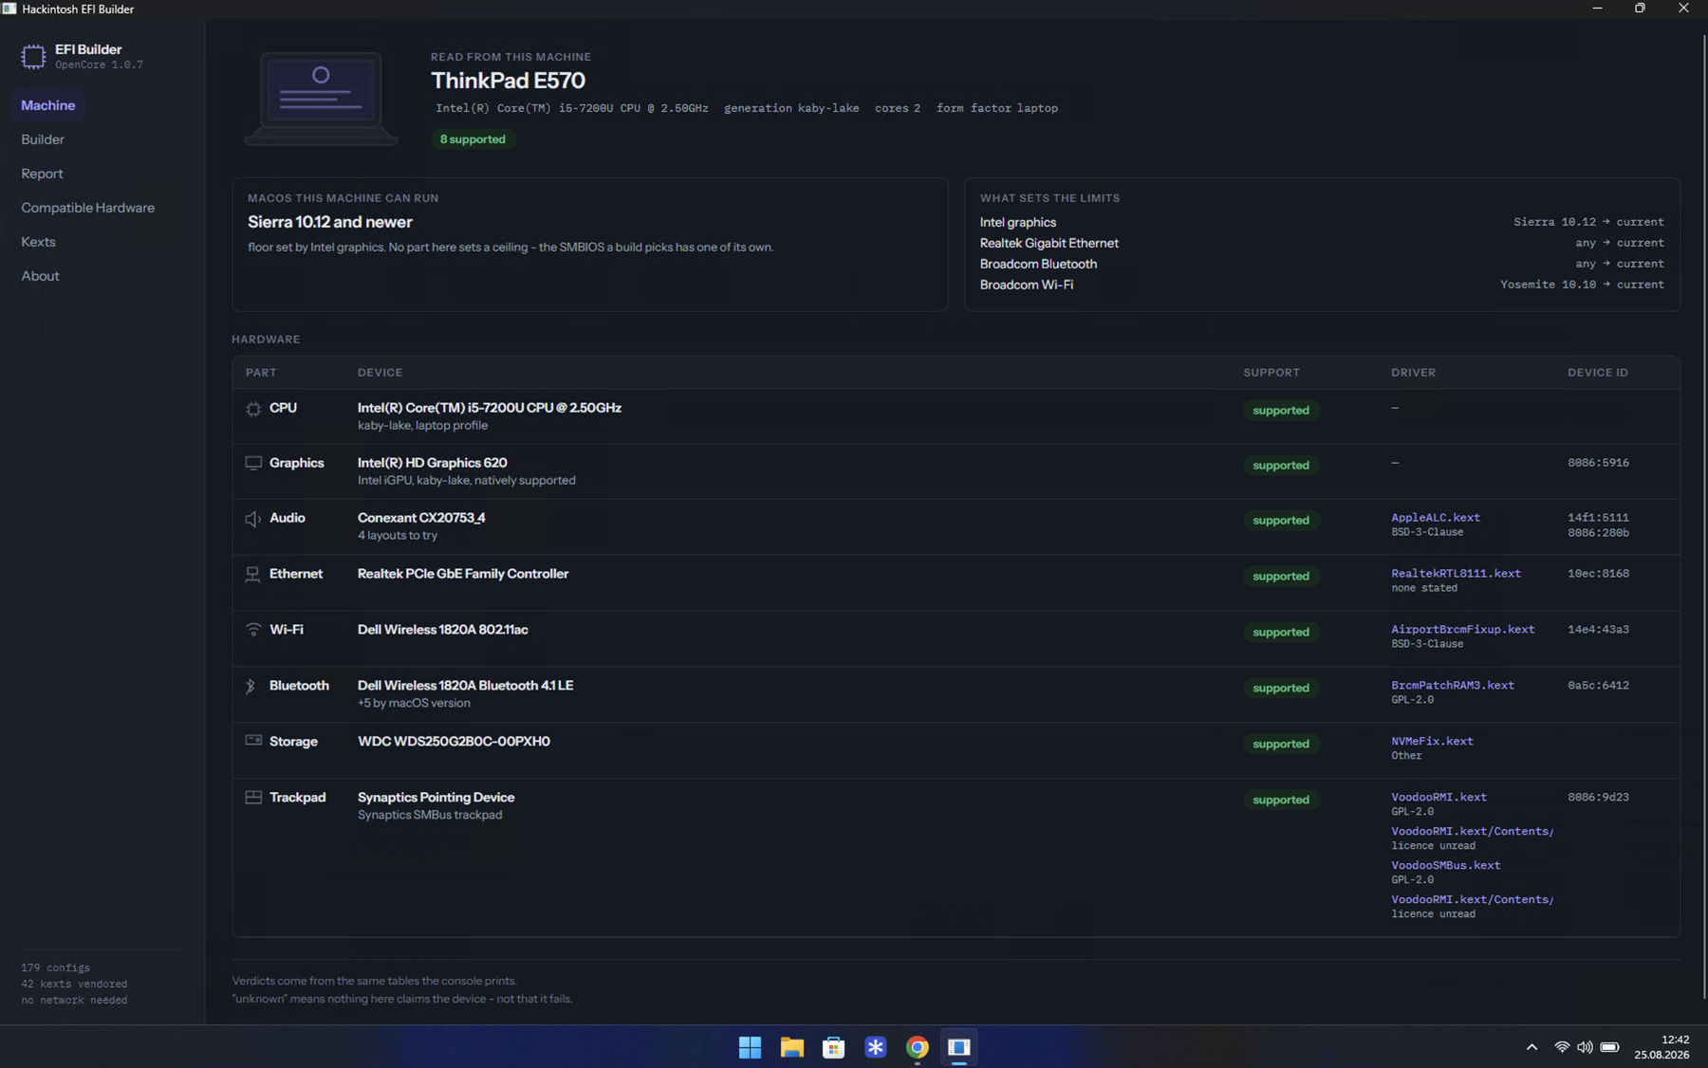Click the DEVICE ID column header
The width and height of the screenshot is (1708, 1068).
click(x=1598, y=373)
